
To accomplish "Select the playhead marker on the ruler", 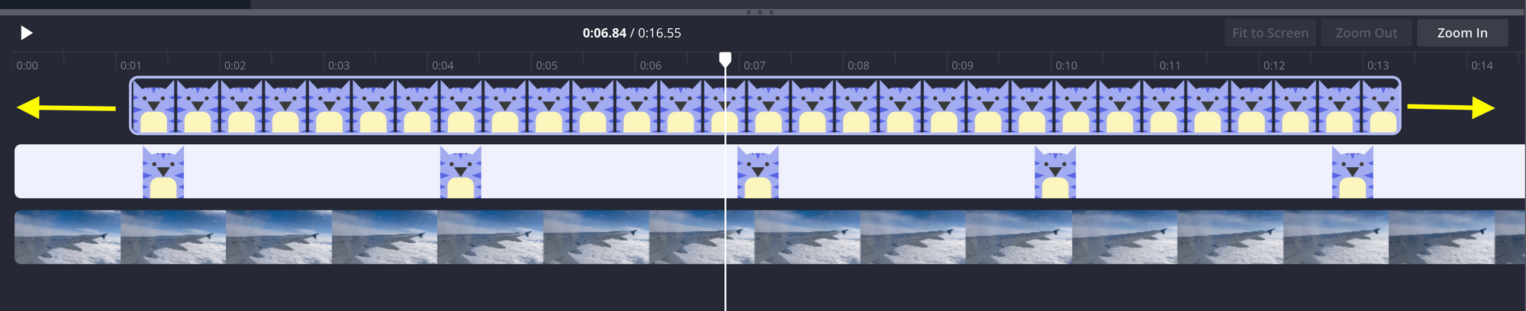I will click(726, 59).
